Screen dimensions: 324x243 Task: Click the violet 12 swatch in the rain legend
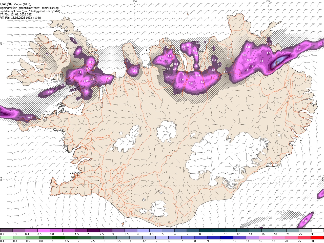point(239,237)
